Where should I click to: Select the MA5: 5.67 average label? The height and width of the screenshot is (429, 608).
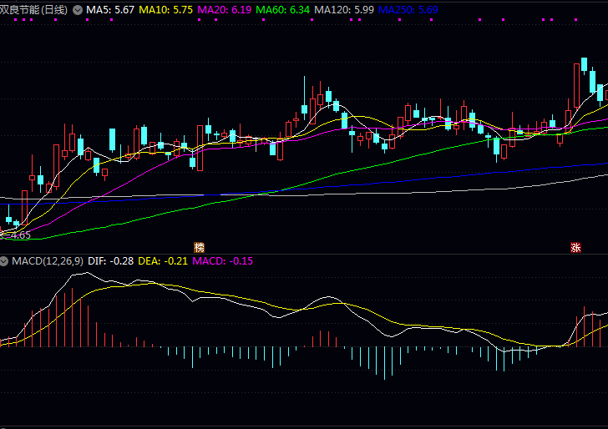click(x=110, y=10)
